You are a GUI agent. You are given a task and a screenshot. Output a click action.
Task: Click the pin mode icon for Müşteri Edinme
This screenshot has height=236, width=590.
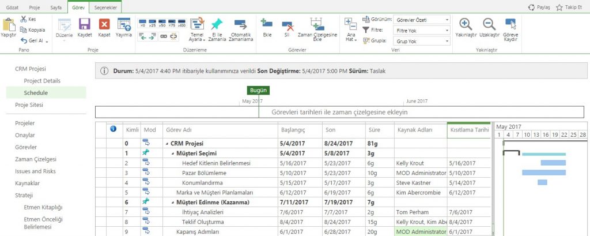point(146,202)
